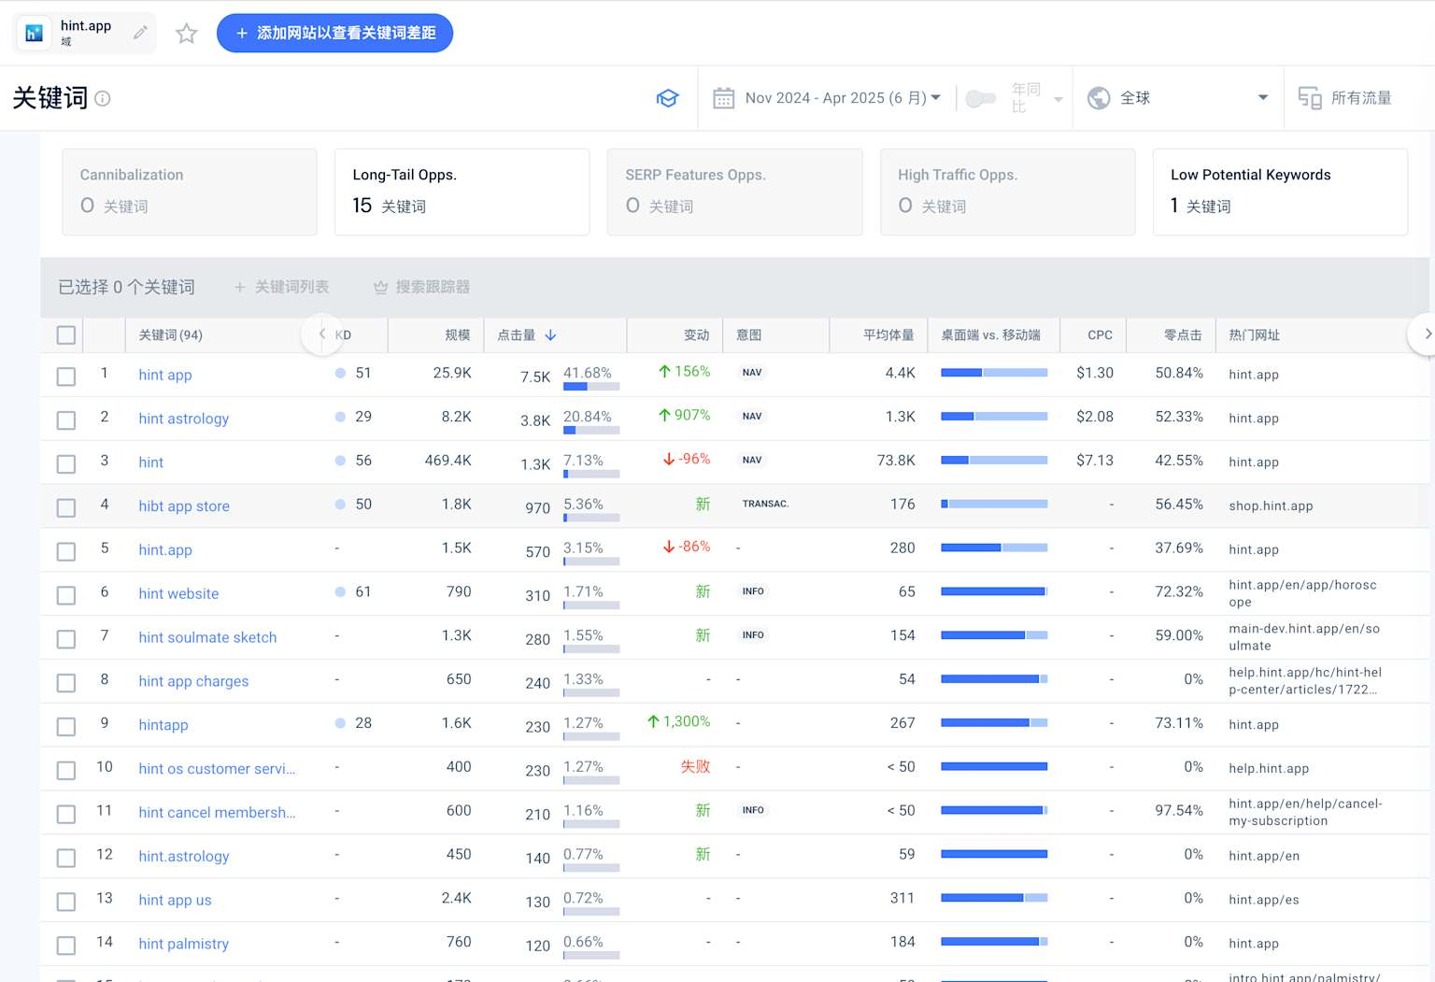Click the info icon next to 关键词 title
This screenshot has width=1435, height=982.
(x=103, y=98)
